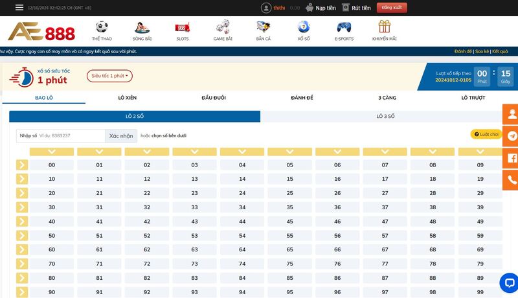The width and height of the screenshot is (518, 298).
Task: Select entire row starting with 00
Action: 22,165
